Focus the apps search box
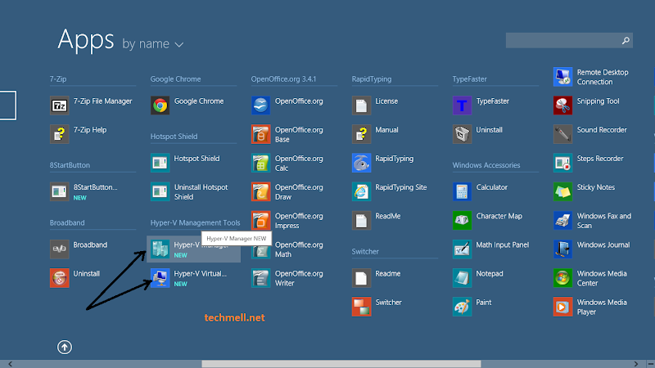This screenshot has height=368, width=655. click(x=569, y=40)
